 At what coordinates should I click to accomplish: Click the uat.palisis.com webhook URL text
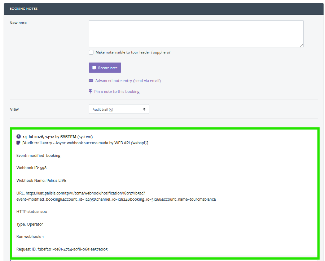pos(116,196)
